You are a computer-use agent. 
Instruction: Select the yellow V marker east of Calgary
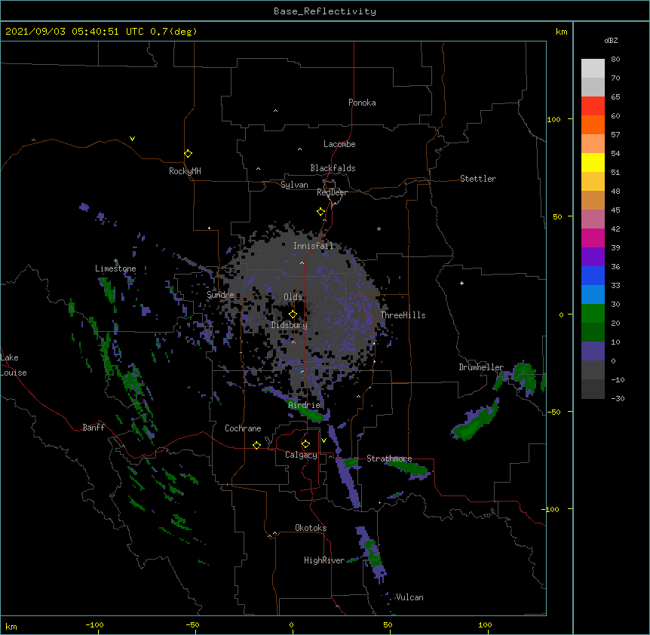pos(323,440)
